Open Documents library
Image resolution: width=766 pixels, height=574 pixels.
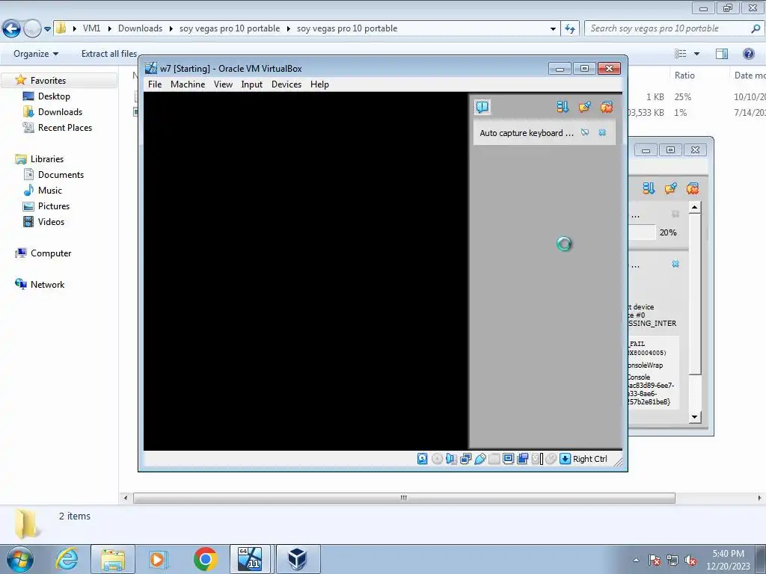61,175
